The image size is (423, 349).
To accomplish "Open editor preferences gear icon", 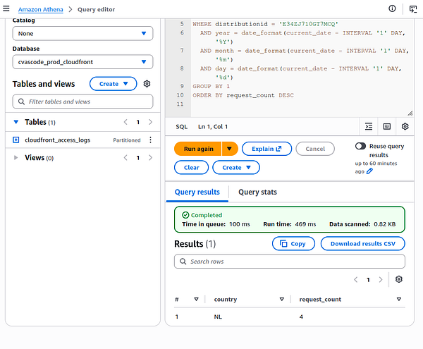I will [405, 126].
